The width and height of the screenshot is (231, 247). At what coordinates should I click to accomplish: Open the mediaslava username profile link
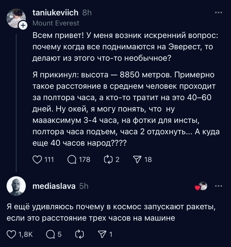(x=54, y=186)
